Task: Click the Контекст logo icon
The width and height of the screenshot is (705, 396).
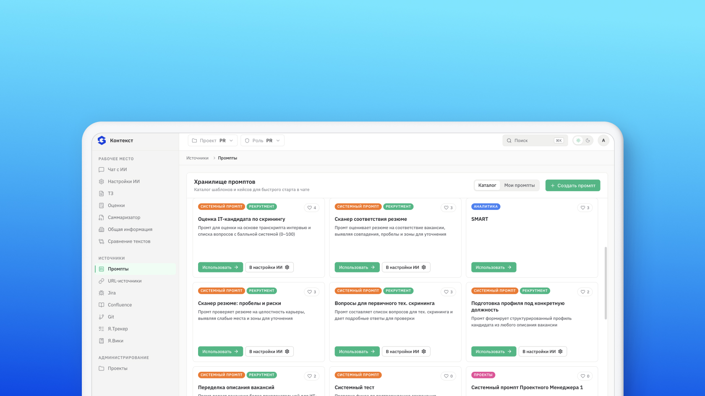Action: 102,140
